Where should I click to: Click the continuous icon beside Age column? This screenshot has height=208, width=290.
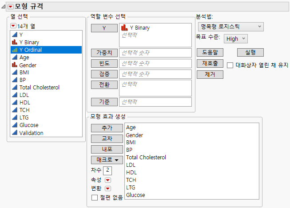point(15,57)
